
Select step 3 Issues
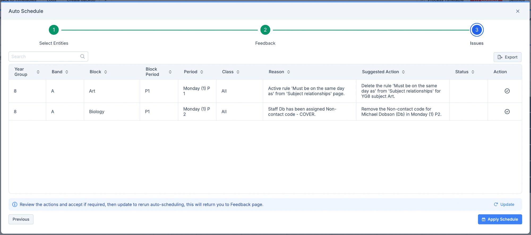point(477,30)
